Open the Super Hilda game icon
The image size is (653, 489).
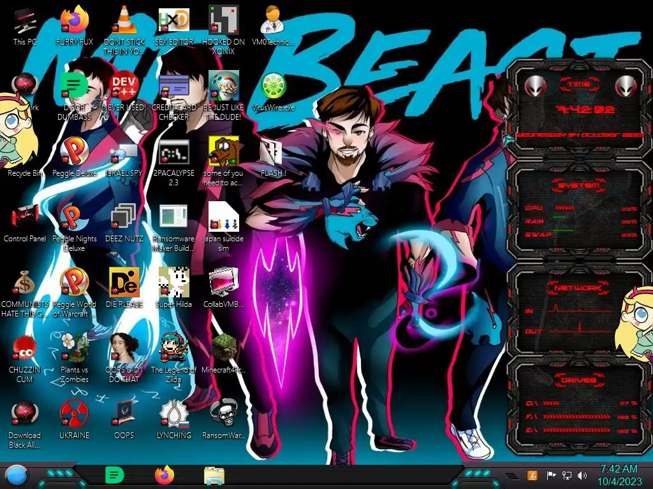click(173, 288)
